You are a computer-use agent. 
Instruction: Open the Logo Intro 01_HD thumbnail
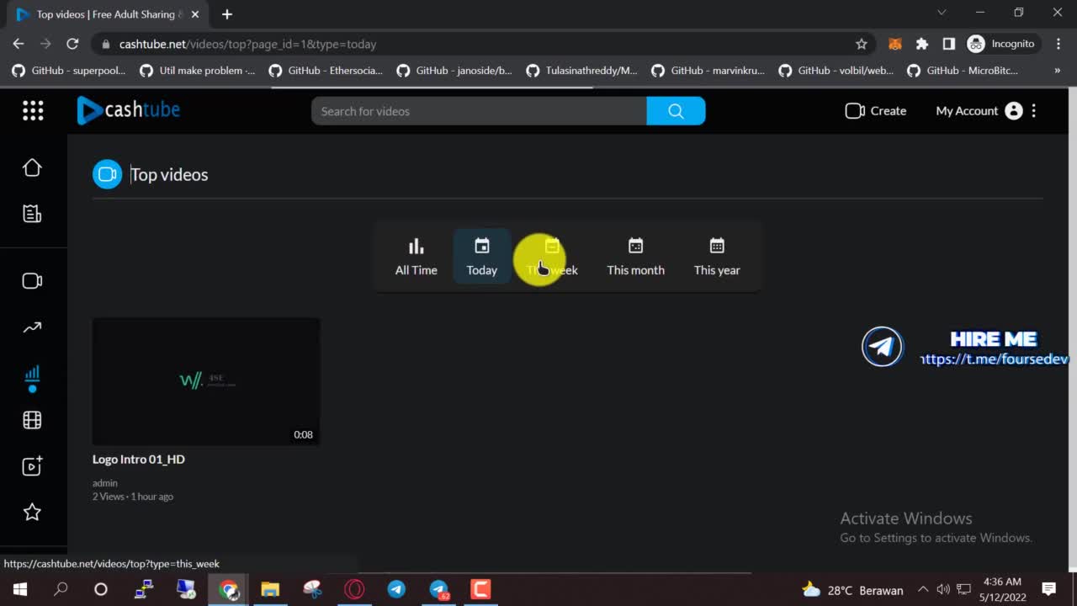206,381
